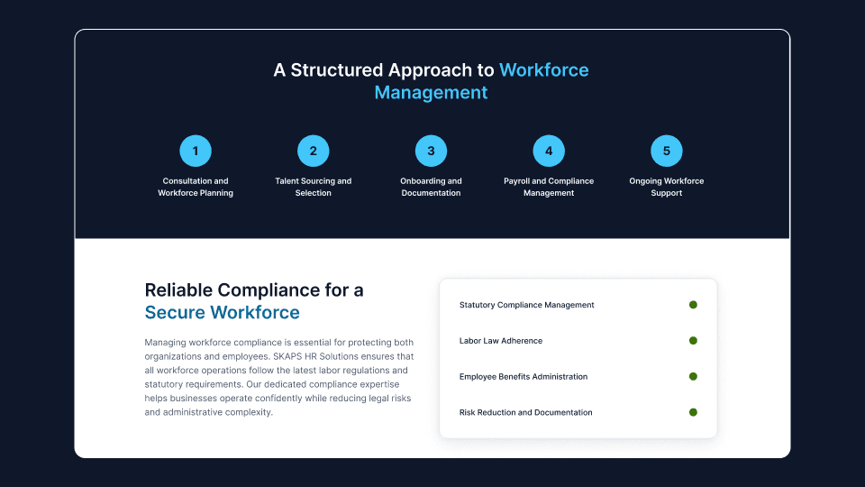Click the step 1 circle icon
The image size is (865, 487).
coord(196,151)
